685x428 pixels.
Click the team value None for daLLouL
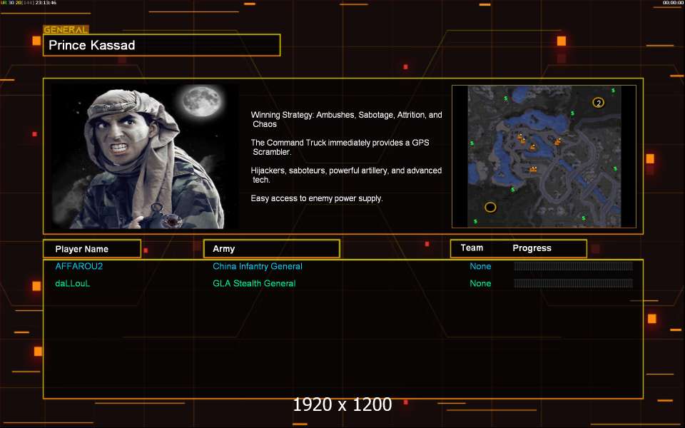[x=480, y=283]
